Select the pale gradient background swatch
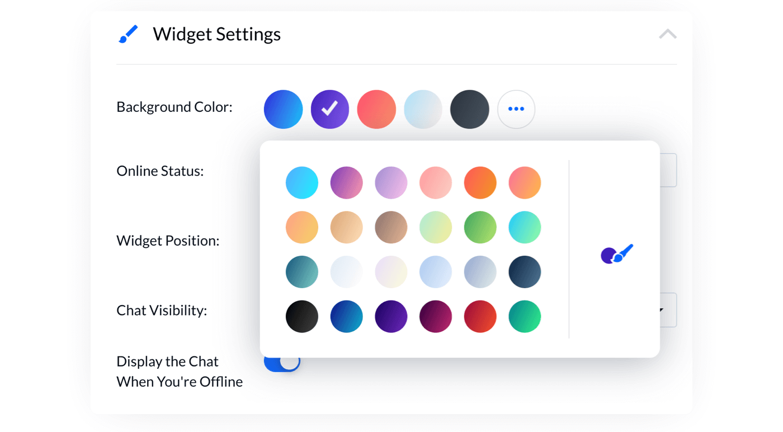Viewport: 783px width, 432px height. 423,109
